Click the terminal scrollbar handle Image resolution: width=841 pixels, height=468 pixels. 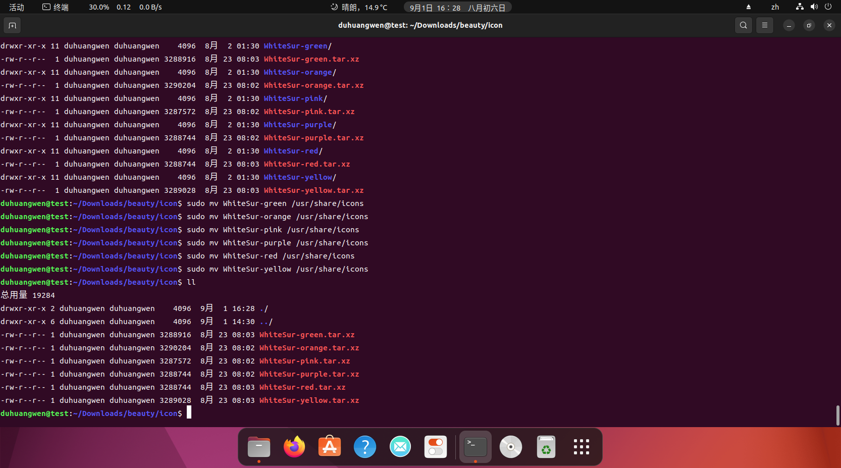tap(837, 415)
